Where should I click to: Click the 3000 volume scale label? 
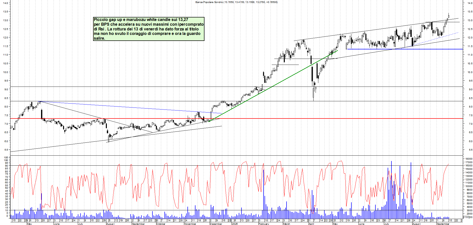click(x=469, y=210)
